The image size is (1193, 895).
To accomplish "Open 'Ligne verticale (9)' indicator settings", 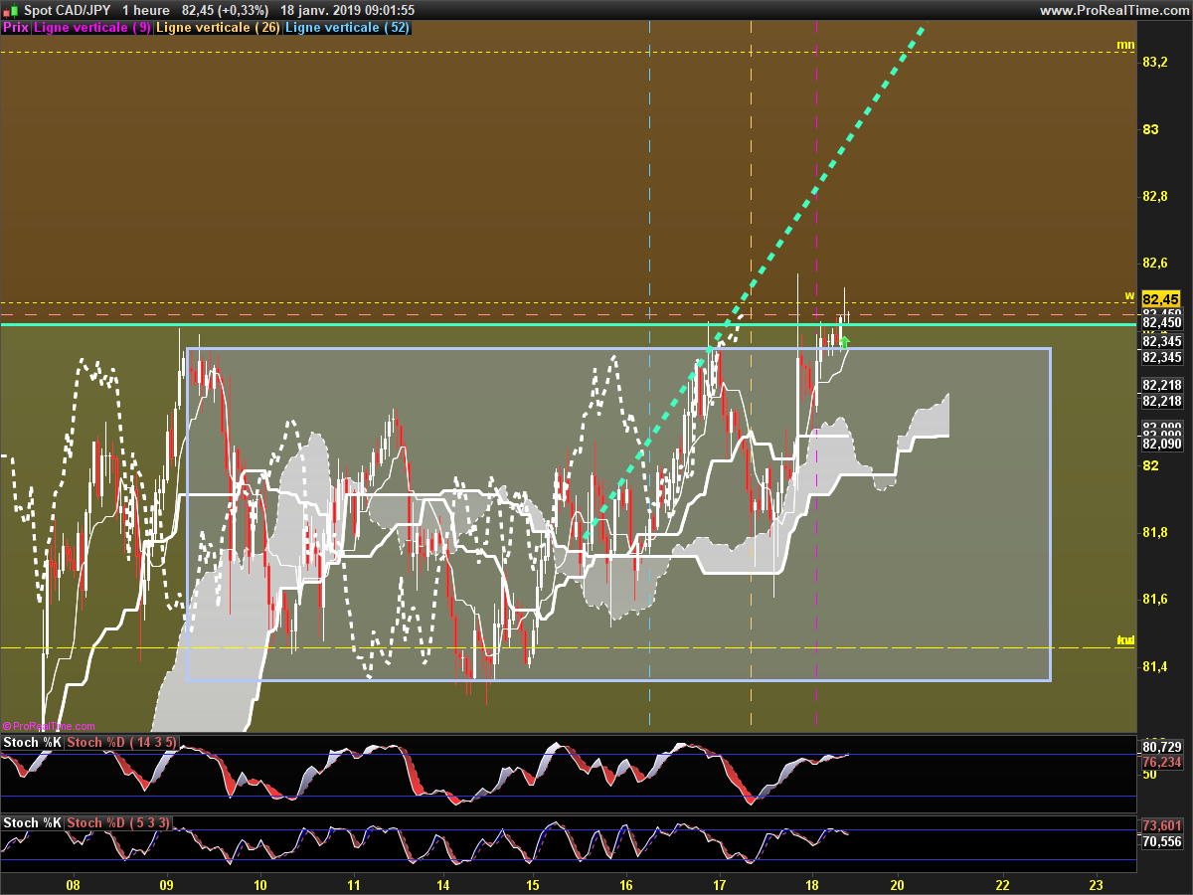I will [x=92, y=28].
